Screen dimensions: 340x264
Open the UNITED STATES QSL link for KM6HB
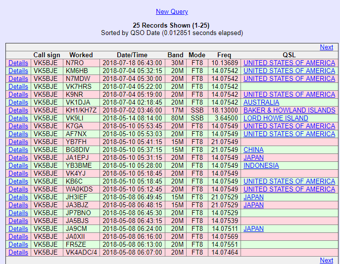coord(289,71)
